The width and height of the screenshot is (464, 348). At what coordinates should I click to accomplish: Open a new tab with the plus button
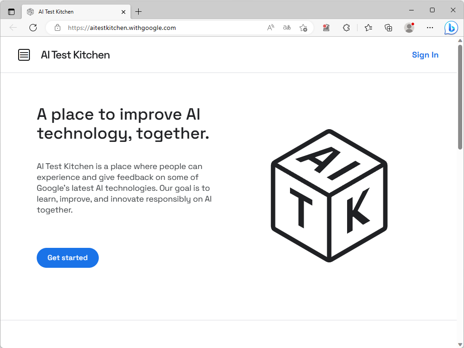coord(139,12)
